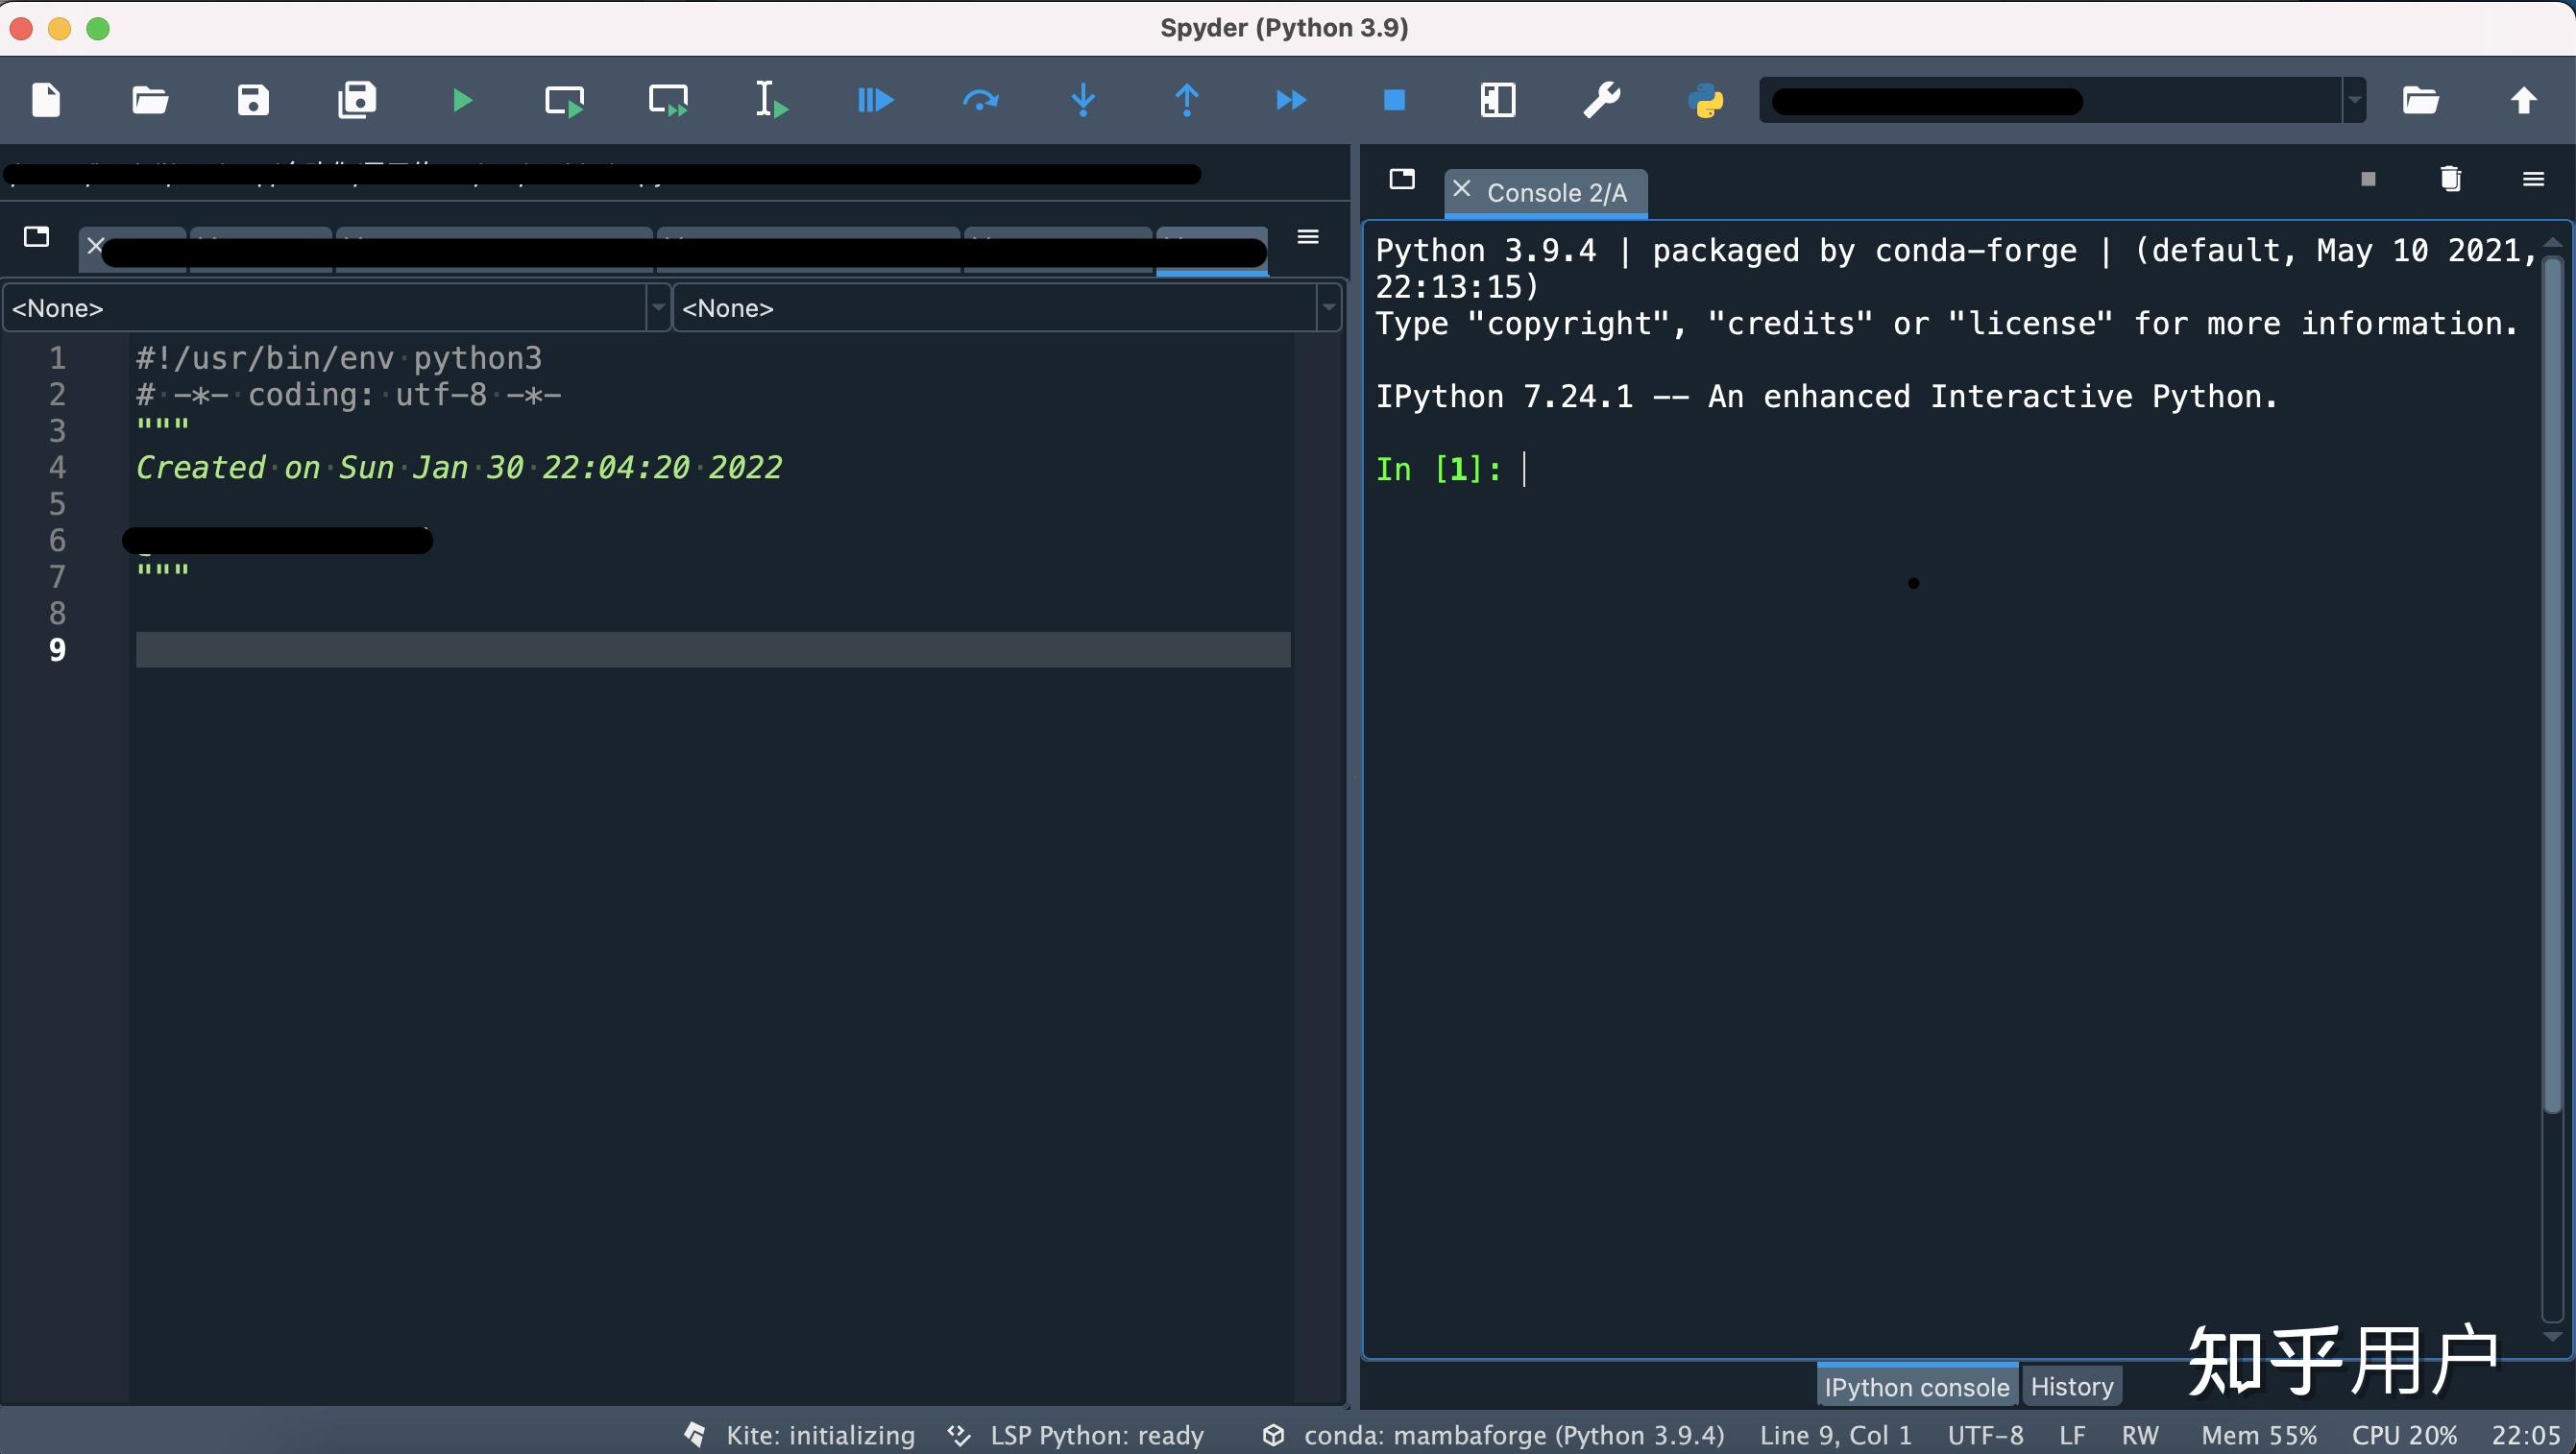Image resolution: width=2576 pixels, height=1454 pixels.
Task: Open the left <None> class selector dropdown
Action: [336, 308]
